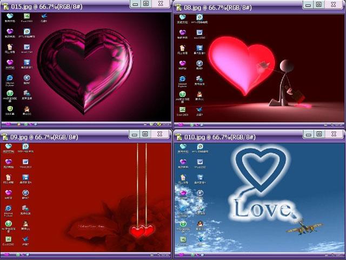
Task: Activate the 010.jpg @ 66.7% title text
Action: (x=220, y=137)
